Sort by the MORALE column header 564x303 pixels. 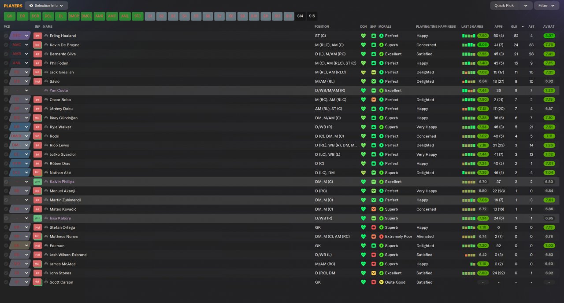[x=385, y=27]
